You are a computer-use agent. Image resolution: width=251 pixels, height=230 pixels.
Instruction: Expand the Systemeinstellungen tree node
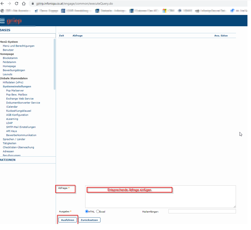click(x=17, y=86)
